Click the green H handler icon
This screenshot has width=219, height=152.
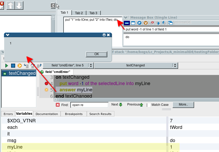pyautogui.click(x=5, y=74)
